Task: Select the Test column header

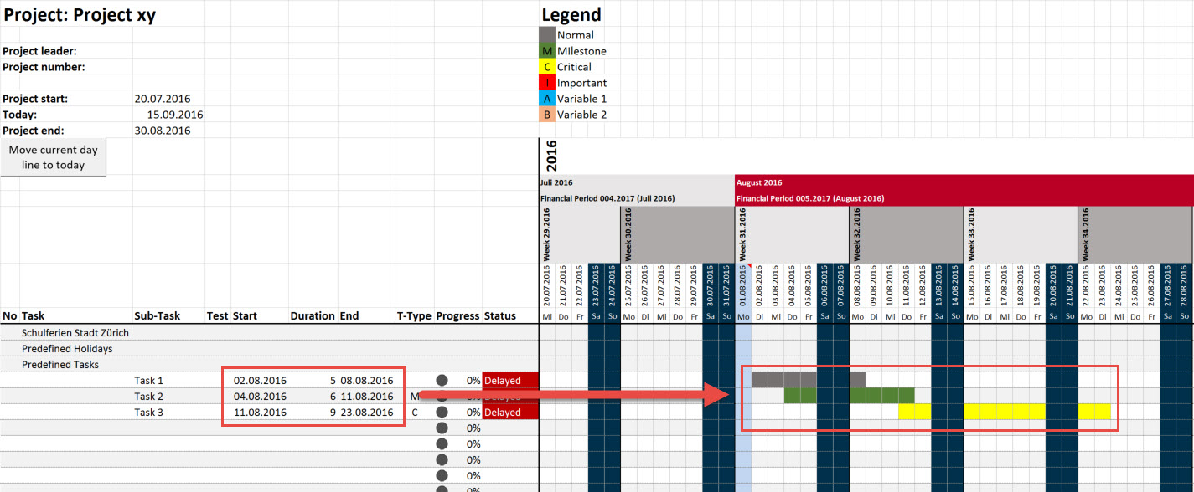Action: tap(218, 316)
